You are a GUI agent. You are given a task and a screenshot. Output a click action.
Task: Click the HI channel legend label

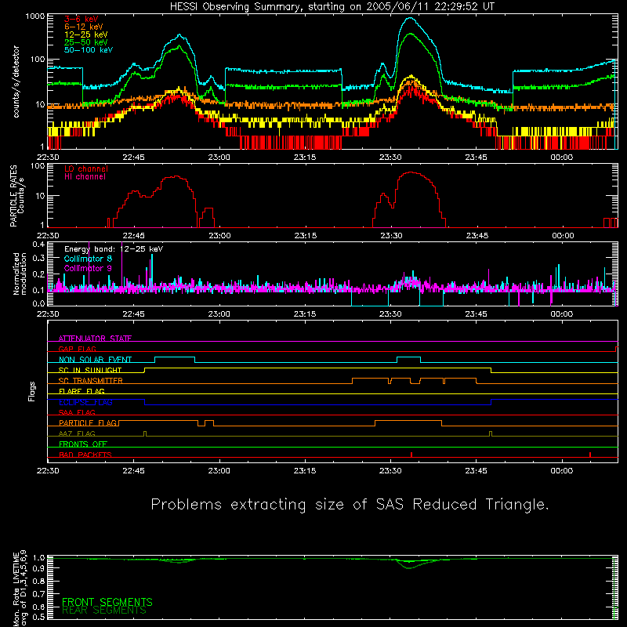click(85, 177)
